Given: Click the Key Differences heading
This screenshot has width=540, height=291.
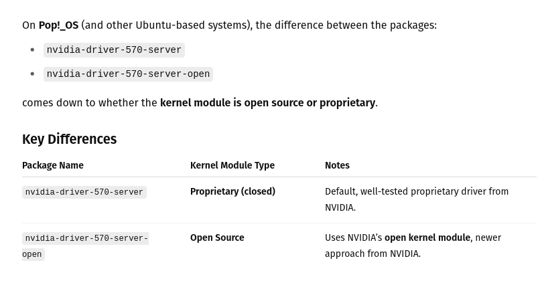Looking at the screenshot, I should [x=69, y=139].
